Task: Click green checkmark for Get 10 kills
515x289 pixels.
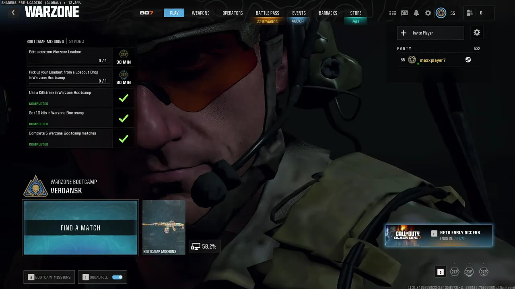Action: pyautogui.click(x=124, y=118)
